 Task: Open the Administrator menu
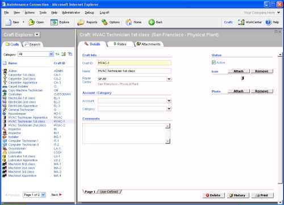(71, 12)
